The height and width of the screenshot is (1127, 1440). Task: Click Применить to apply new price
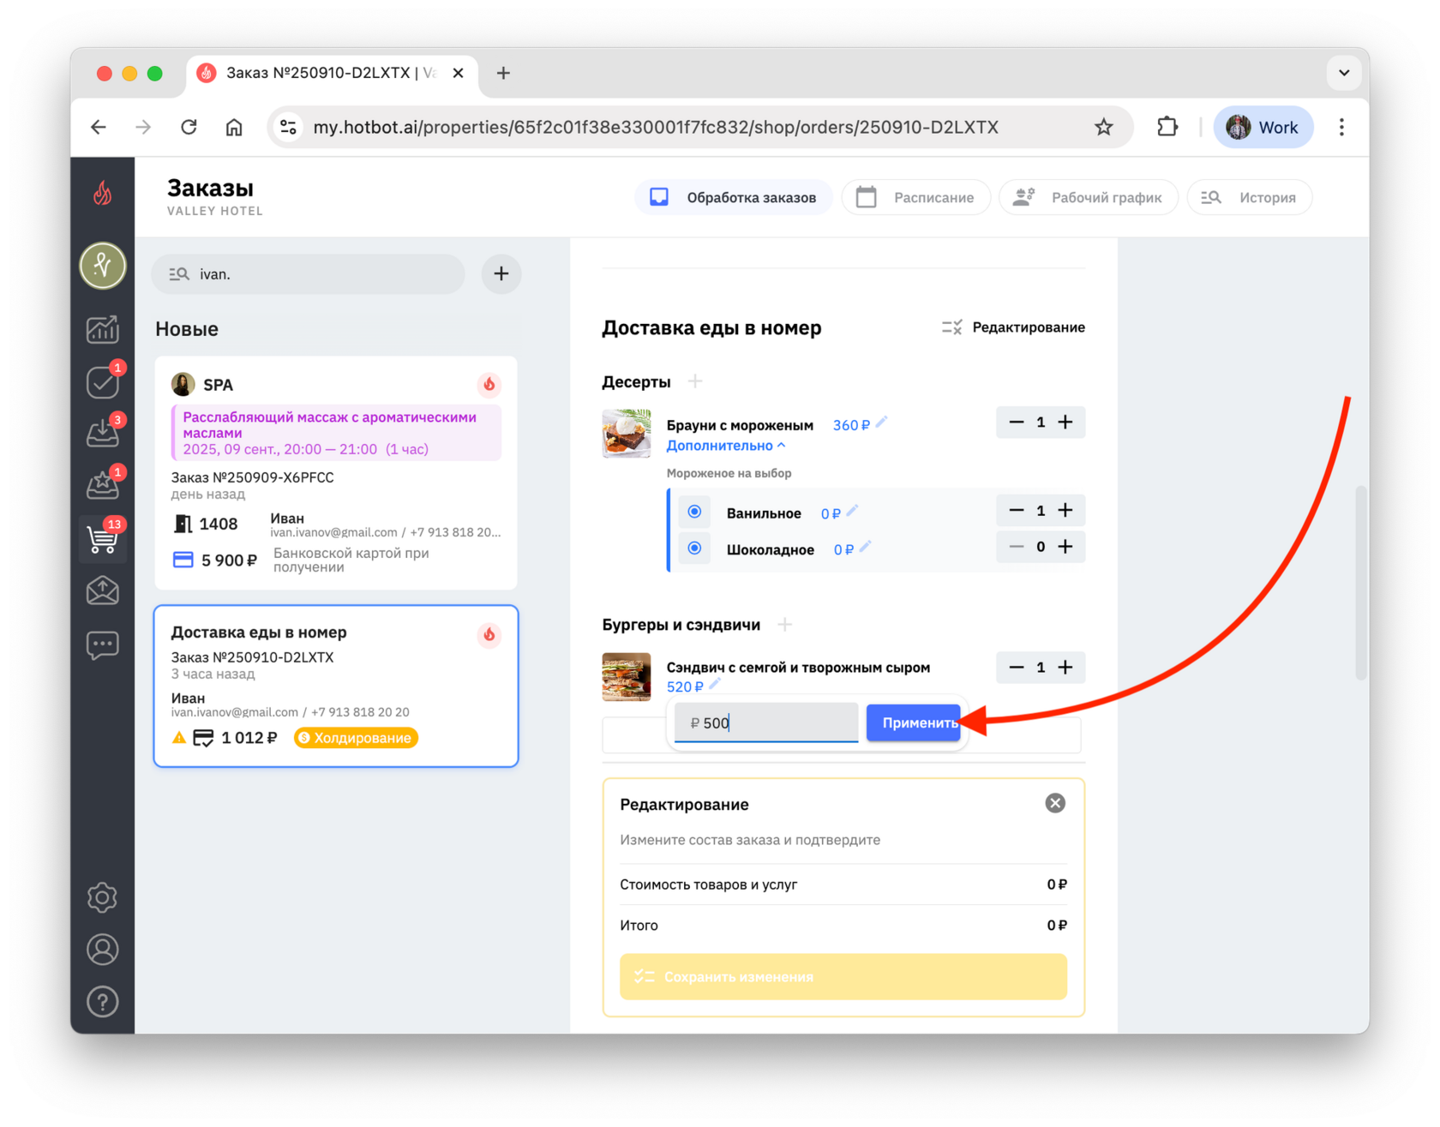coord(914,722)
